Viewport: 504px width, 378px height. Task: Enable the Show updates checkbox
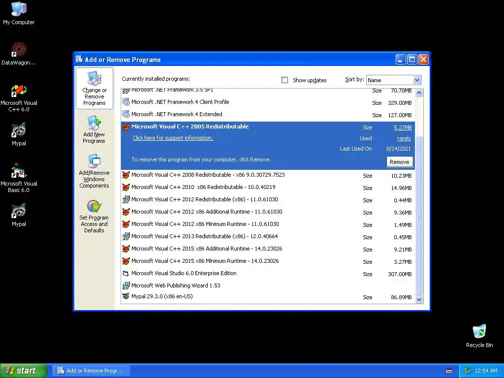[285, 80]
